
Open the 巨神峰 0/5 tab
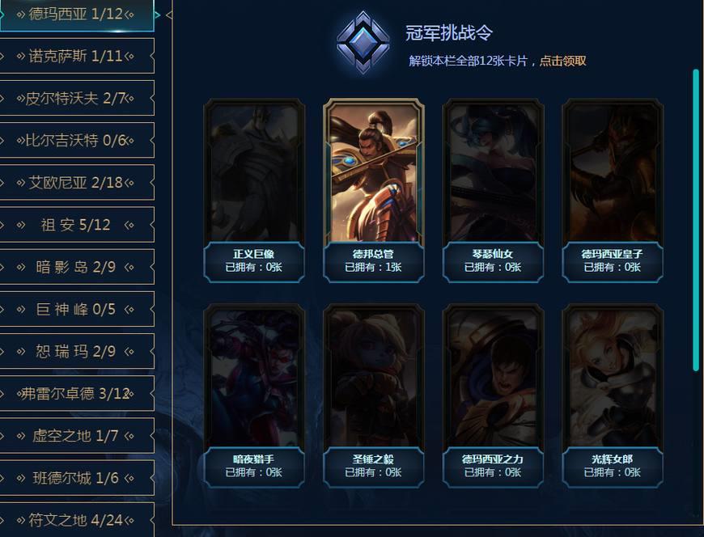tap(75, 309)
